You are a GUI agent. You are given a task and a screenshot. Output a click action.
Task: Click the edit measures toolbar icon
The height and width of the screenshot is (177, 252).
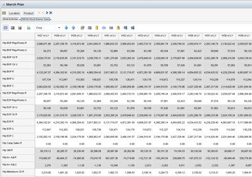pos(82,28)
